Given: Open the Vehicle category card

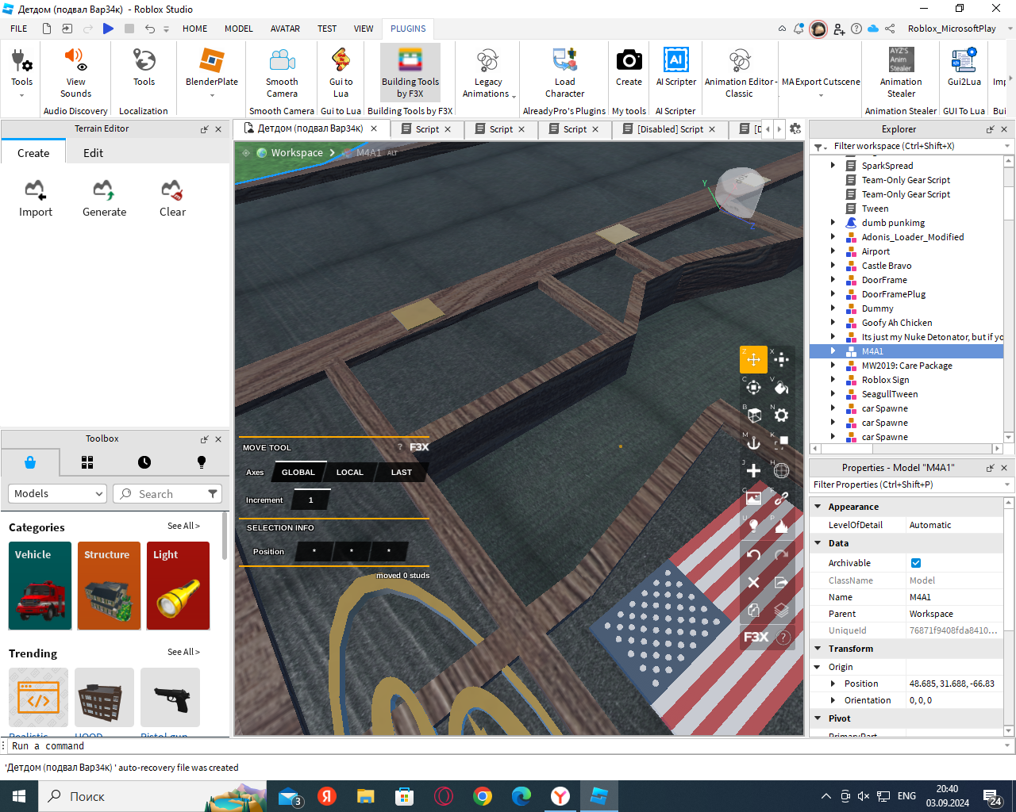Looking at the screenshot, I should tap(40, 586).
